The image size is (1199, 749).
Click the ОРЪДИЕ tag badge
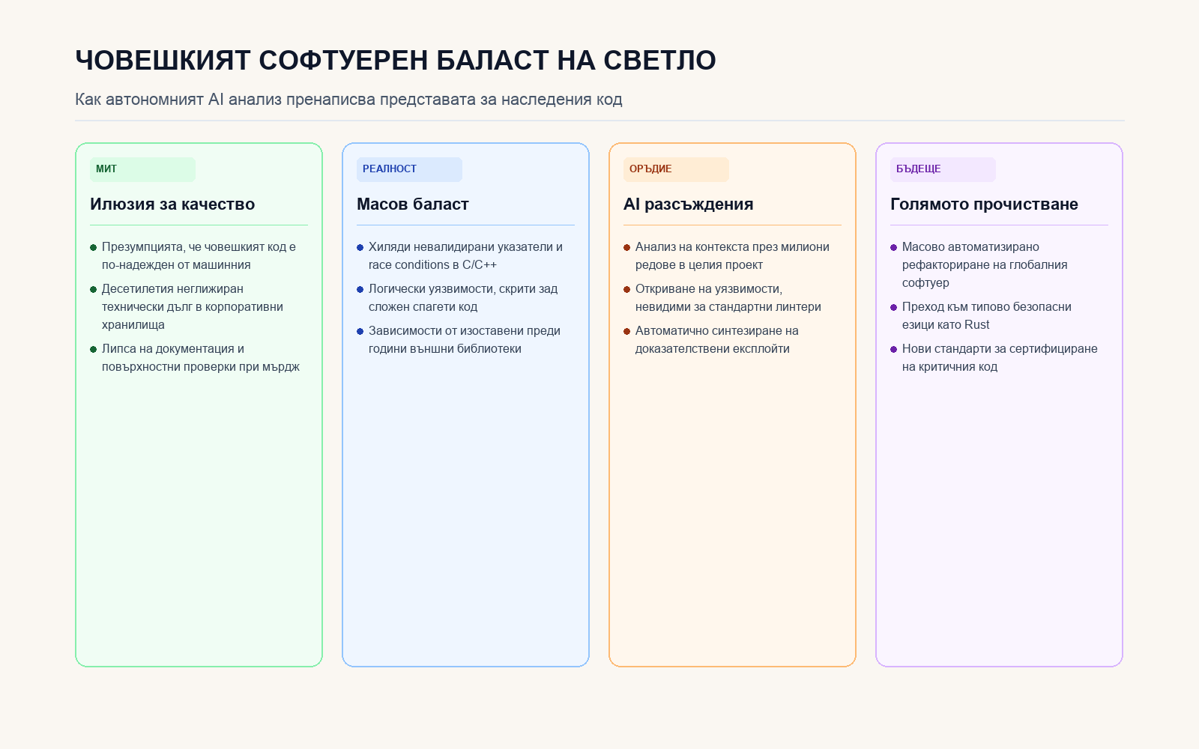pos(676,169)
